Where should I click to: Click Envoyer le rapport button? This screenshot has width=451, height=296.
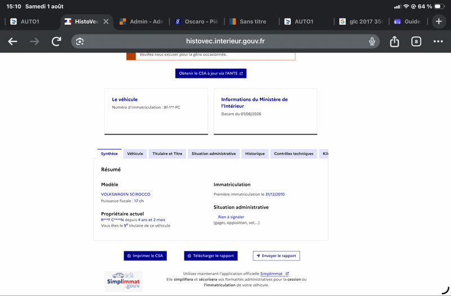click(276, 256)
